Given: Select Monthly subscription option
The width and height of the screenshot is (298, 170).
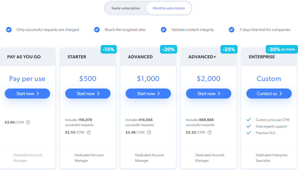Looking at the screenshot, I should tap(169, 8).
